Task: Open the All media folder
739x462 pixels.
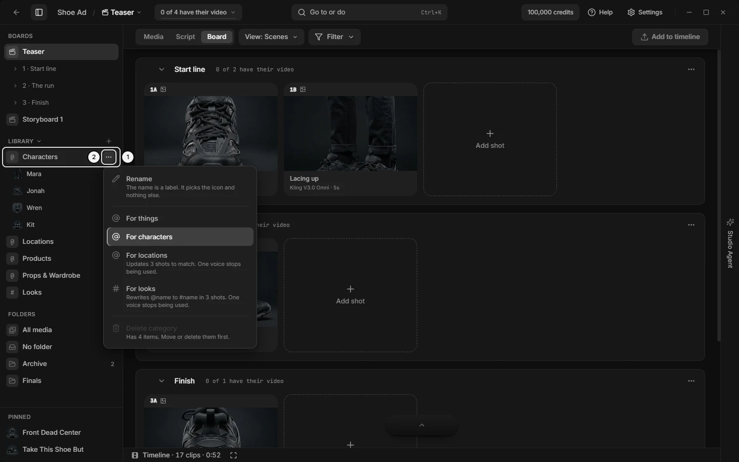Action: [x=62, y=330]
